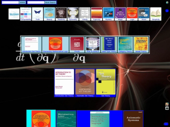Image resolution: width=170 pixels, height=127 pixels.
Task: Select the Ingenuity category tile
Action: [97, 14]
